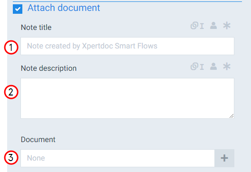
Task: Click the Attach document section heading
Action: 64,8
